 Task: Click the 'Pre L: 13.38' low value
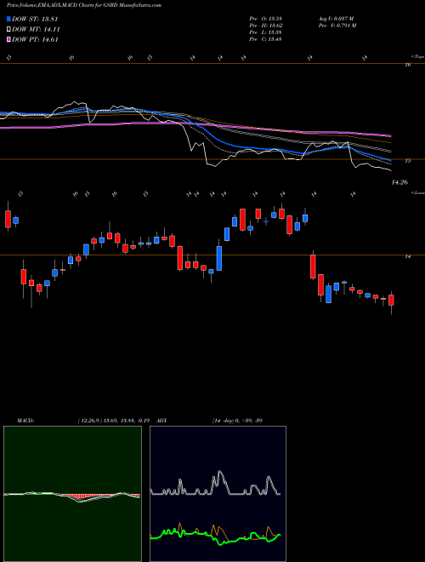(x=265, y=32)
